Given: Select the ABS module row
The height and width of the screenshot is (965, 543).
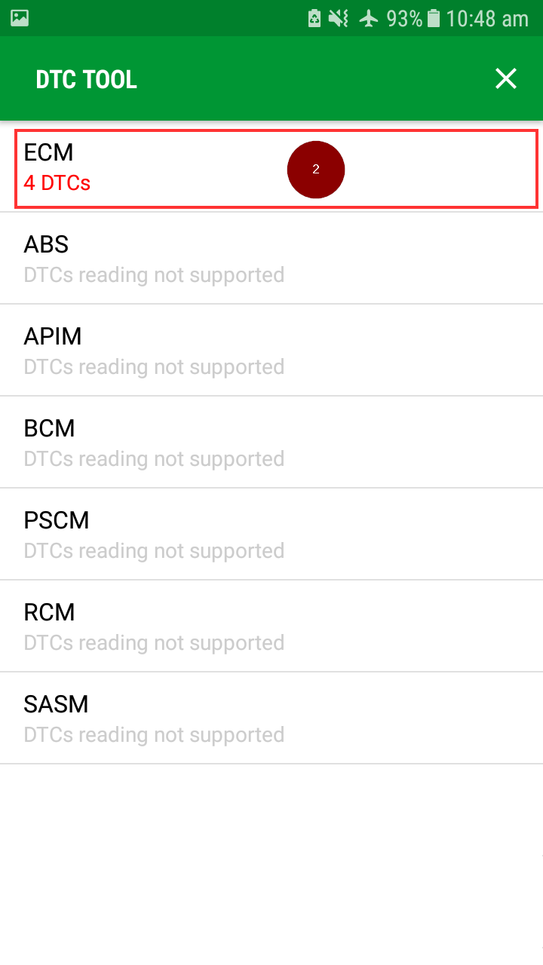Looking at the screenshot, I should [271, 259].
